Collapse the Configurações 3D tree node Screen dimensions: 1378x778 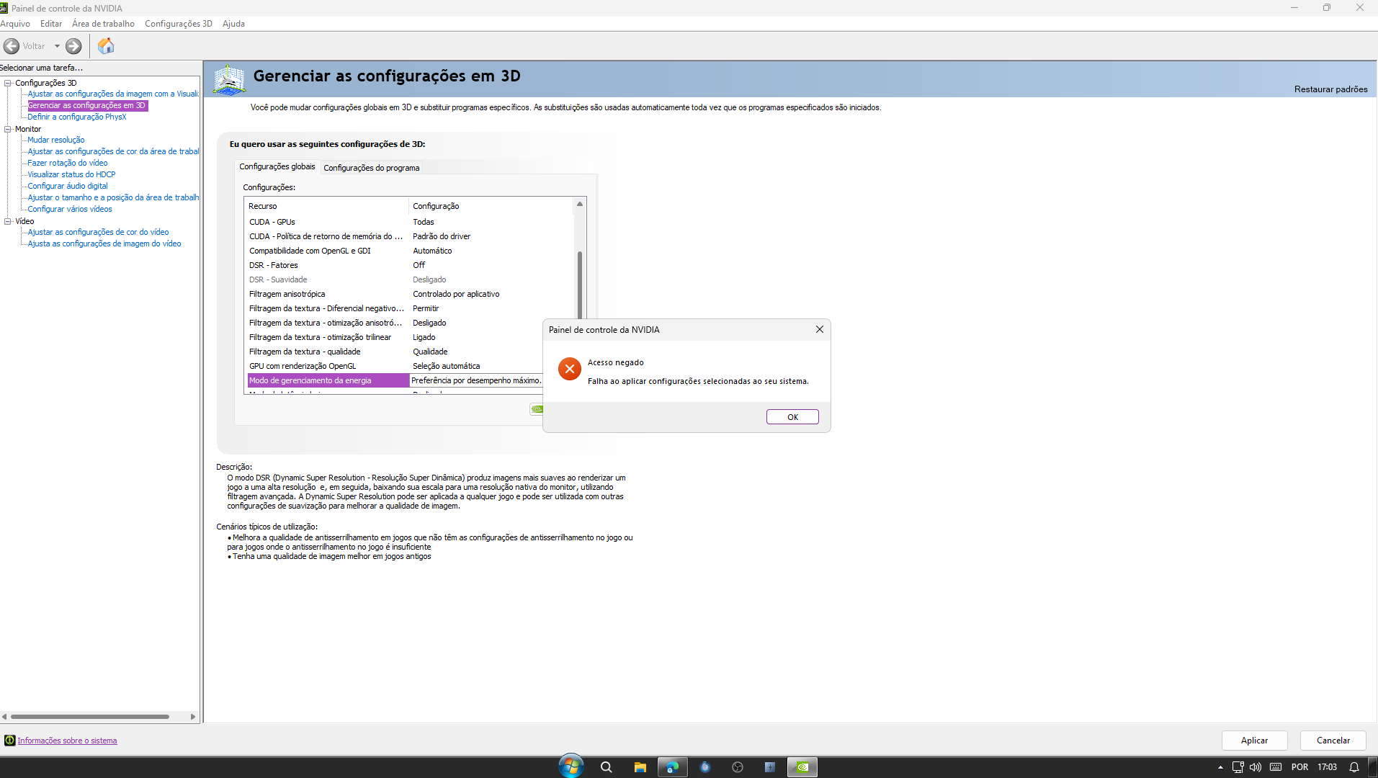(x=8, y=83)
